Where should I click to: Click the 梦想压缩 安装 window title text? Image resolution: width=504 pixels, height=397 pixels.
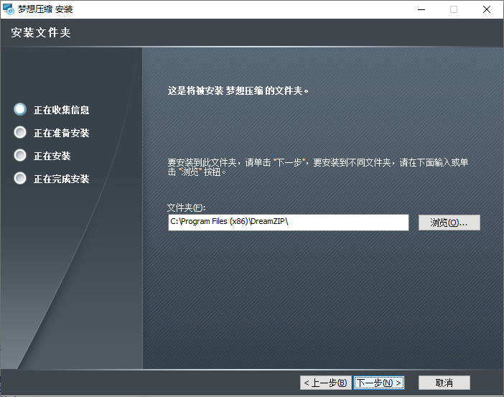pyautogui.click(x=45, y=9)
